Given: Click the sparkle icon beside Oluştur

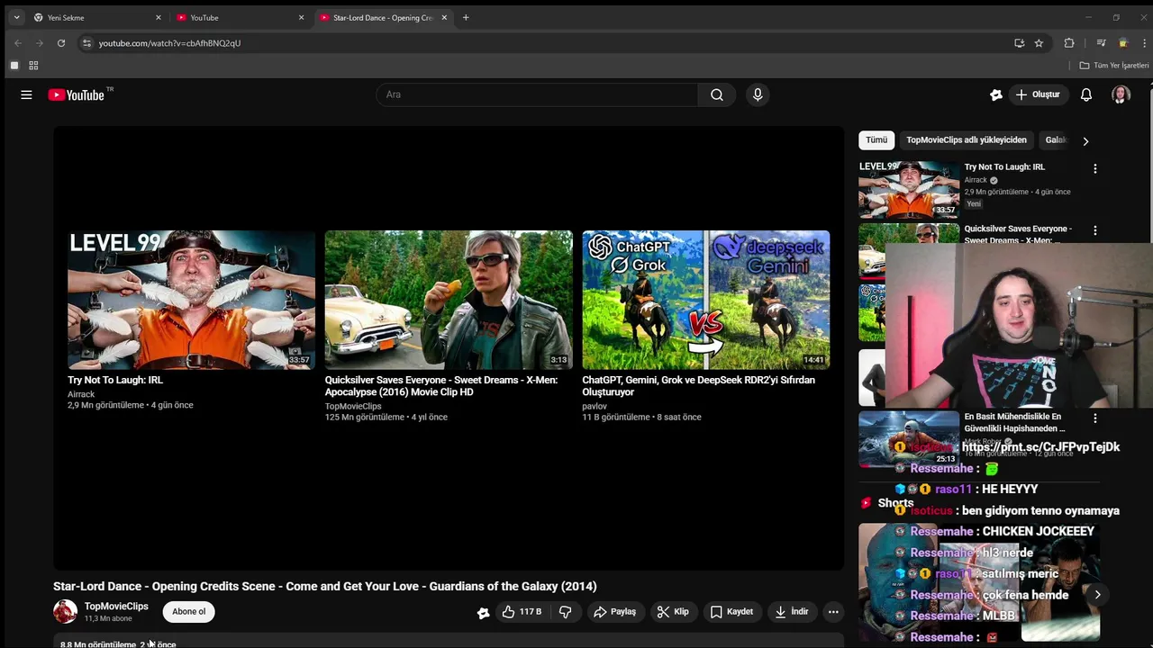Looking at the screenshot, I should click(x=995, y=94).
